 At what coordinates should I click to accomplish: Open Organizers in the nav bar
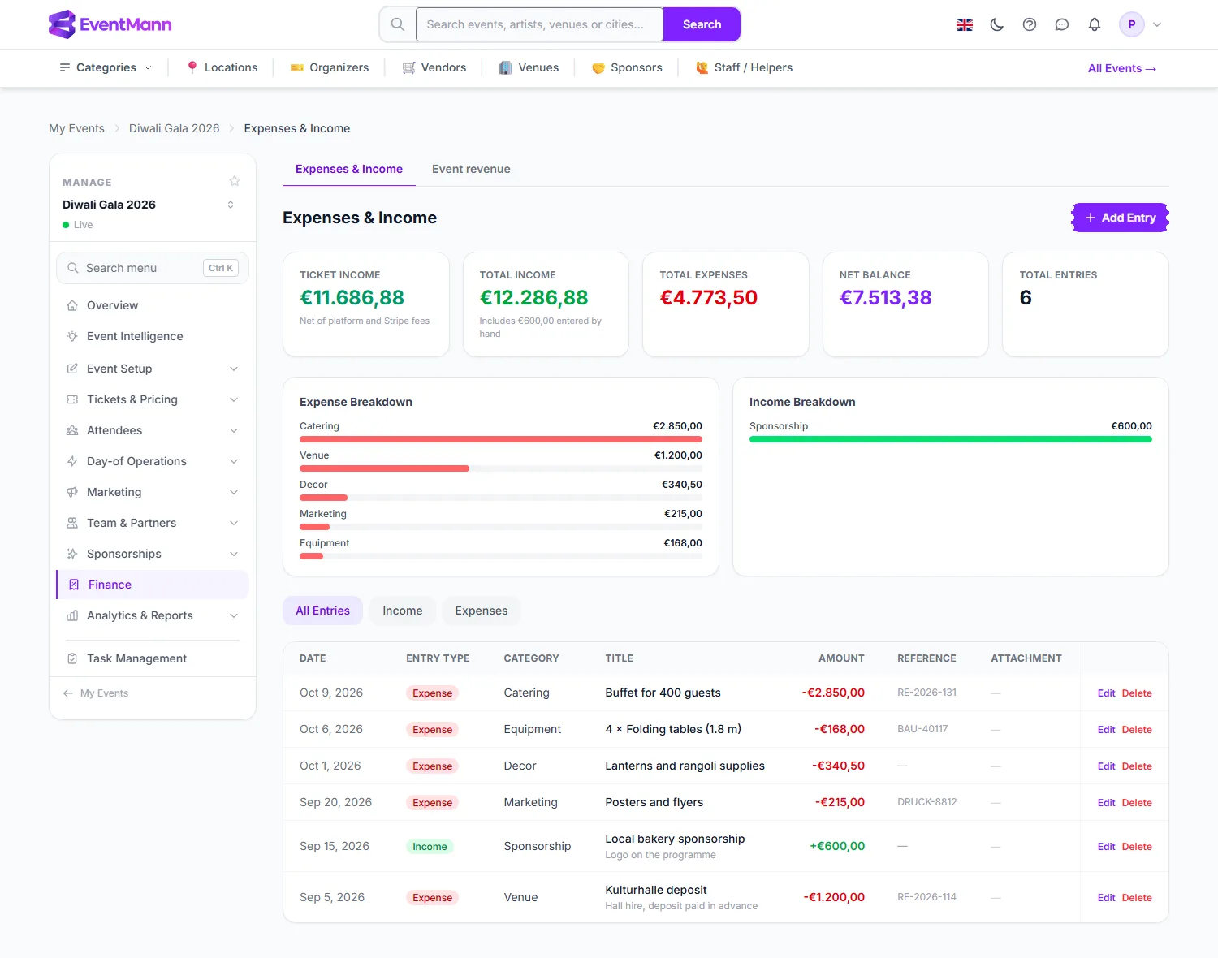click(330, 67)
